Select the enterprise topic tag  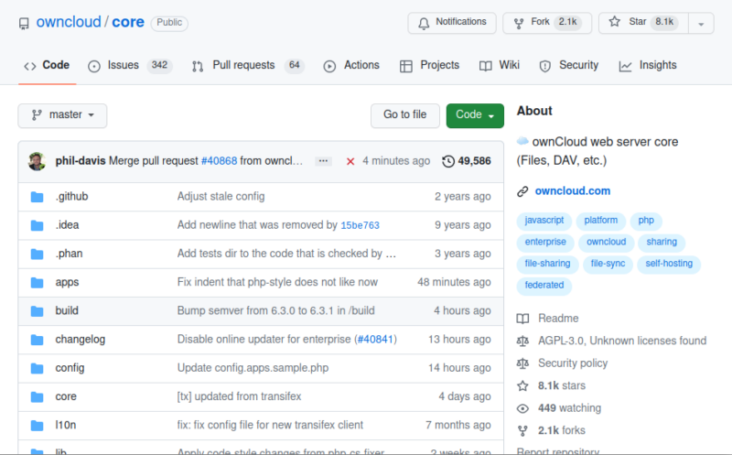[x=545, y=242]
